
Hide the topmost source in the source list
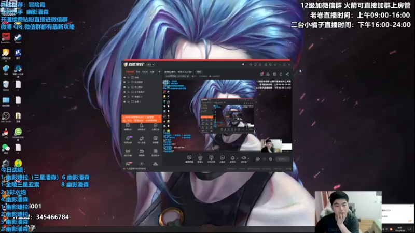pyautogui.click(x=125, y=77)
